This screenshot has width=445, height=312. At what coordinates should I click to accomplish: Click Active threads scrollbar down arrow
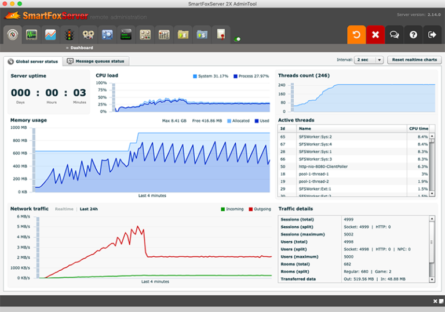(432, 194)
